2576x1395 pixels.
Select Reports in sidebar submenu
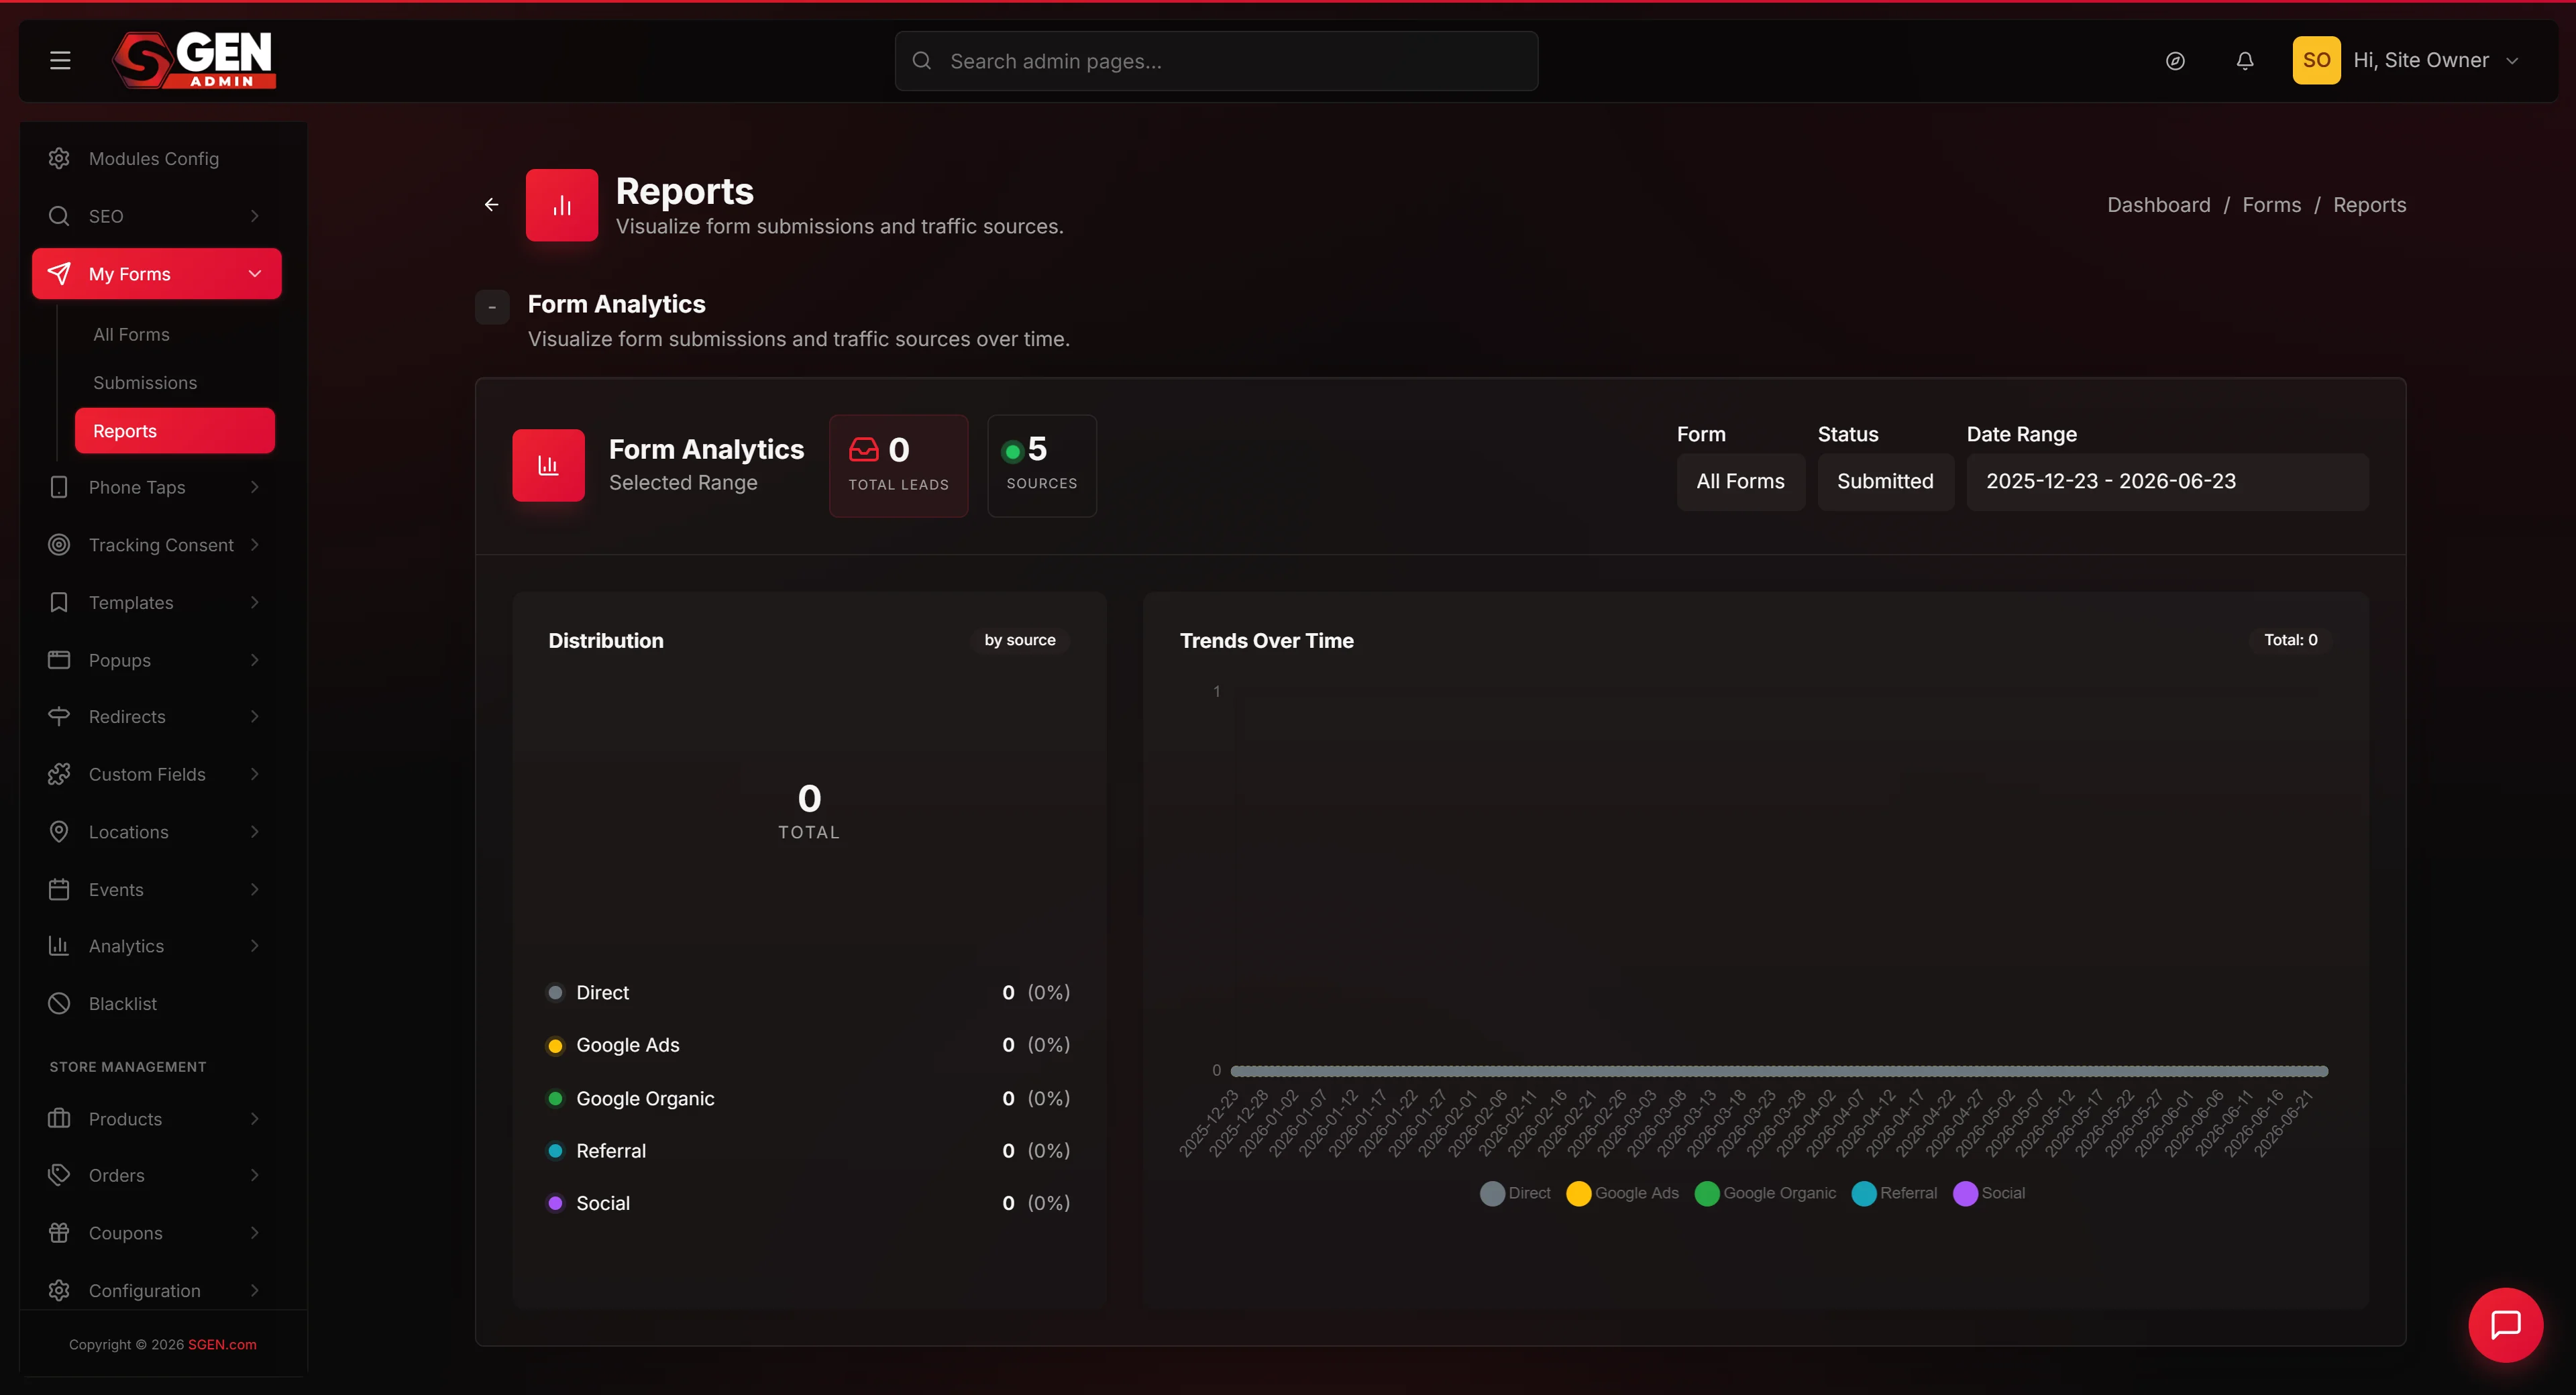click(175, 431)
